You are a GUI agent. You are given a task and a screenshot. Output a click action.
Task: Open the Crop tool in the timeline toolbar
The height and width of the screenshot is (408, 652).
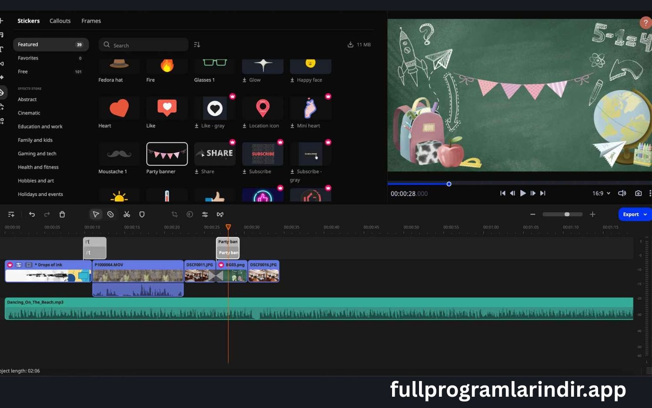pos(174,214)
